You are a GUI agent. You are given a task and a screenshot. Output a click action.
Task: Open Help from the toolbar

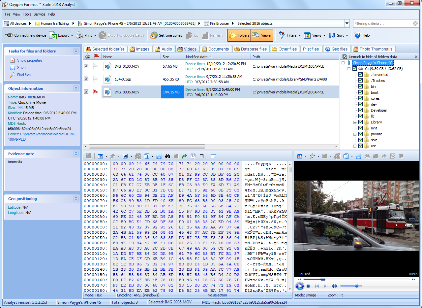362,35
